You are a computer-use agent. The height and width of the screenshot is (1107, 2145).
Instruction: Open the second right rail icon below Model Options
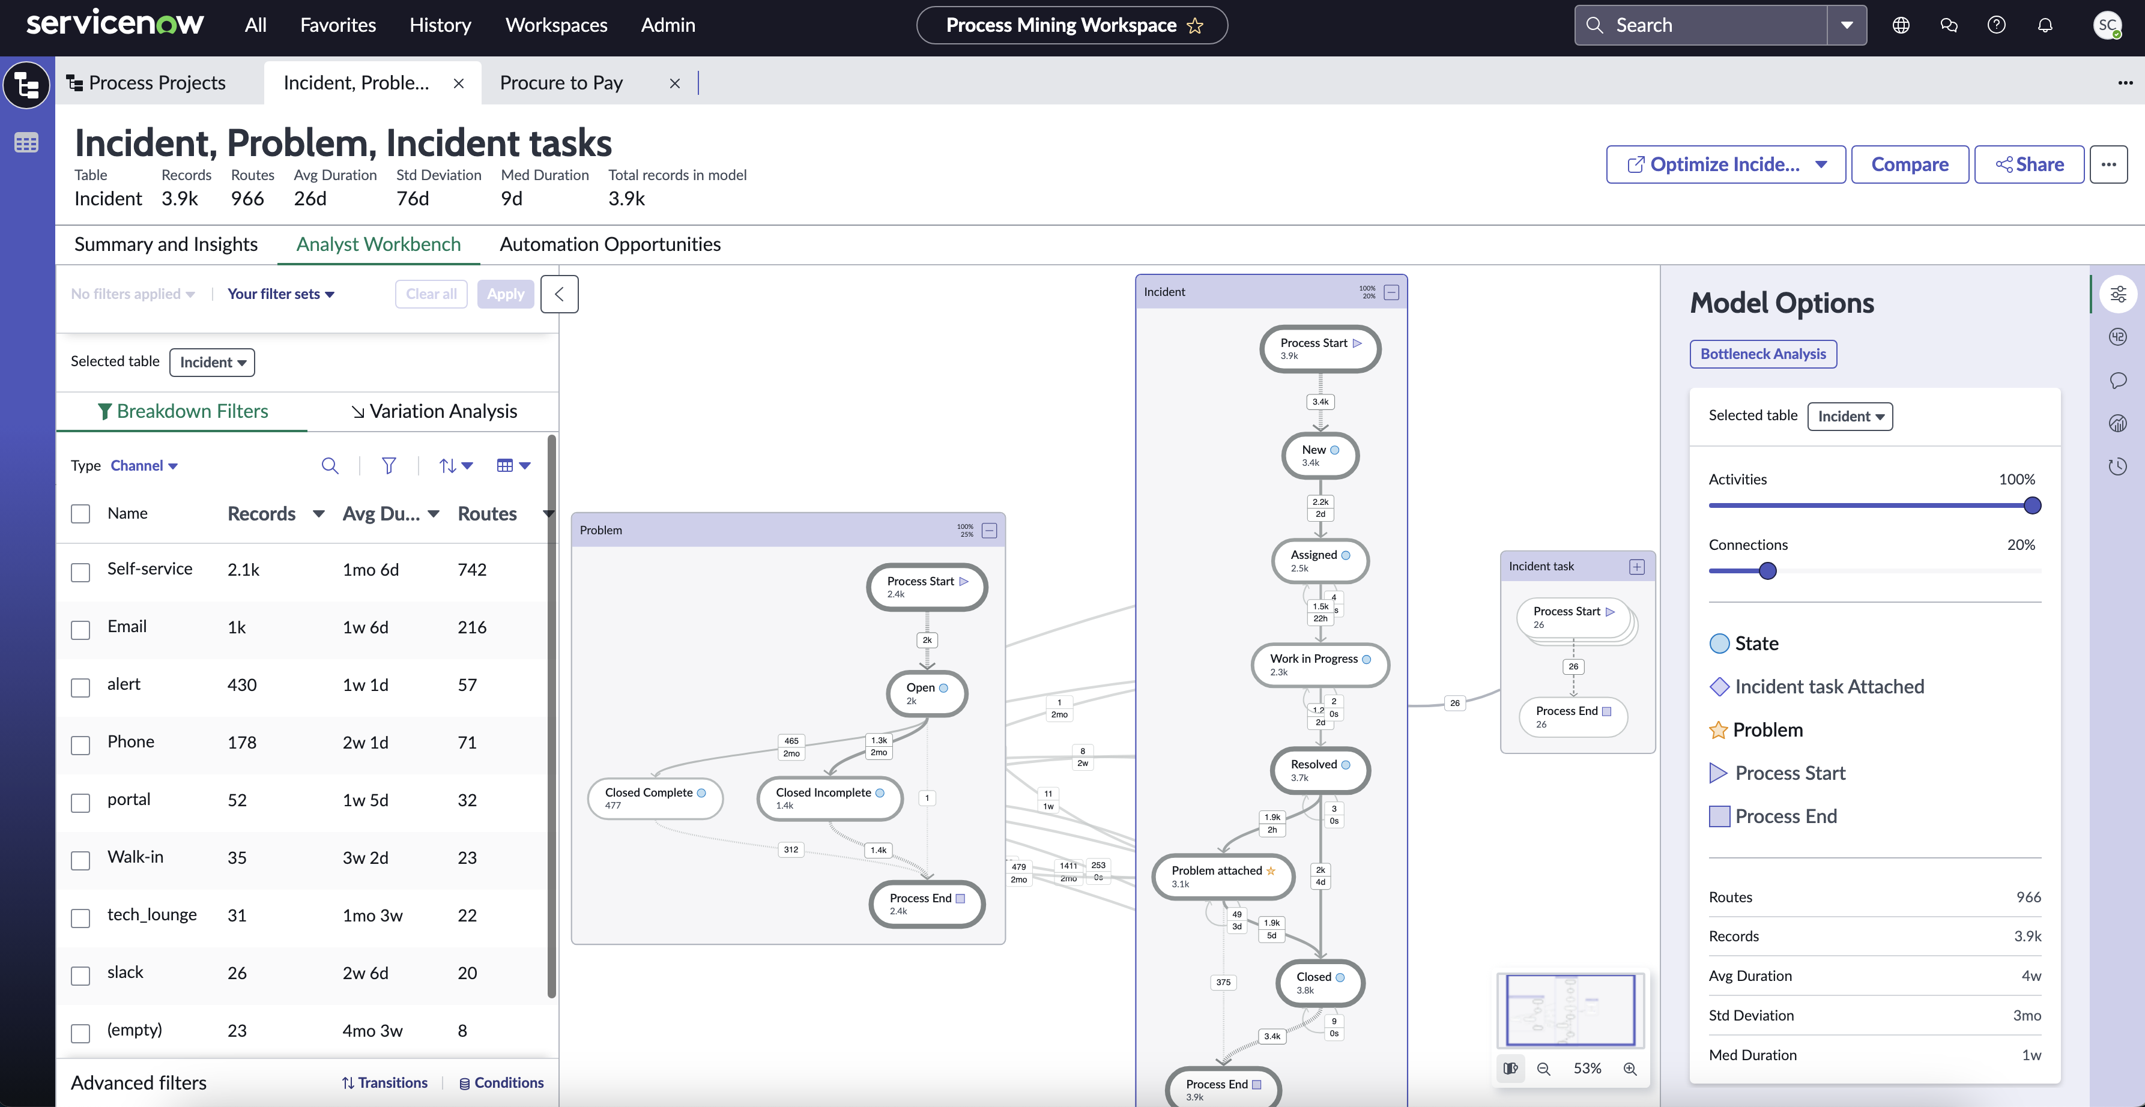click(x=2119, y=337)
